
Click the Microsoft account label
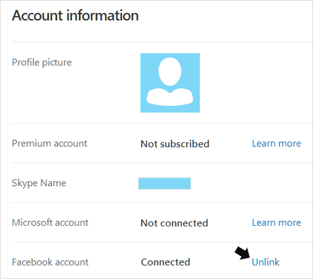[50, 222]
